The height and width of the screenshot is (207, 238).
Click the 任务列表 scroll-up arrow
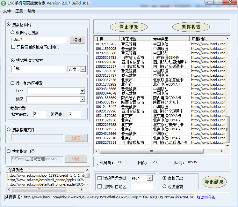(x=87, y=170)
